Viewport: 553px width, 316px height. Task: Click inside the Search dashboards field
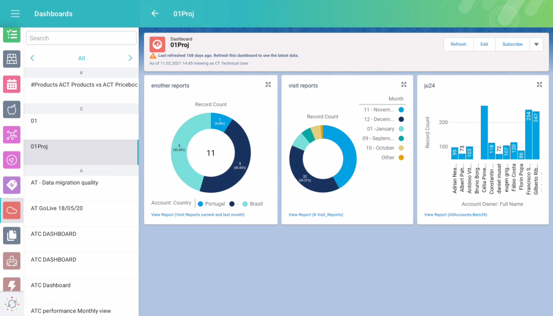pyautogui.click(x=81, y=38)
